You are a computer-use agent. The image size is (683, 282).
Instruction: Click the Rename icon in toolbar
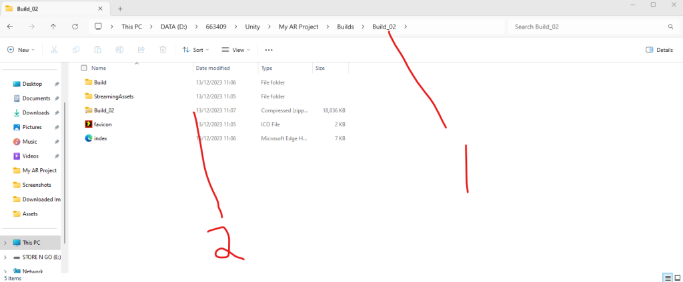click(119, 50)
